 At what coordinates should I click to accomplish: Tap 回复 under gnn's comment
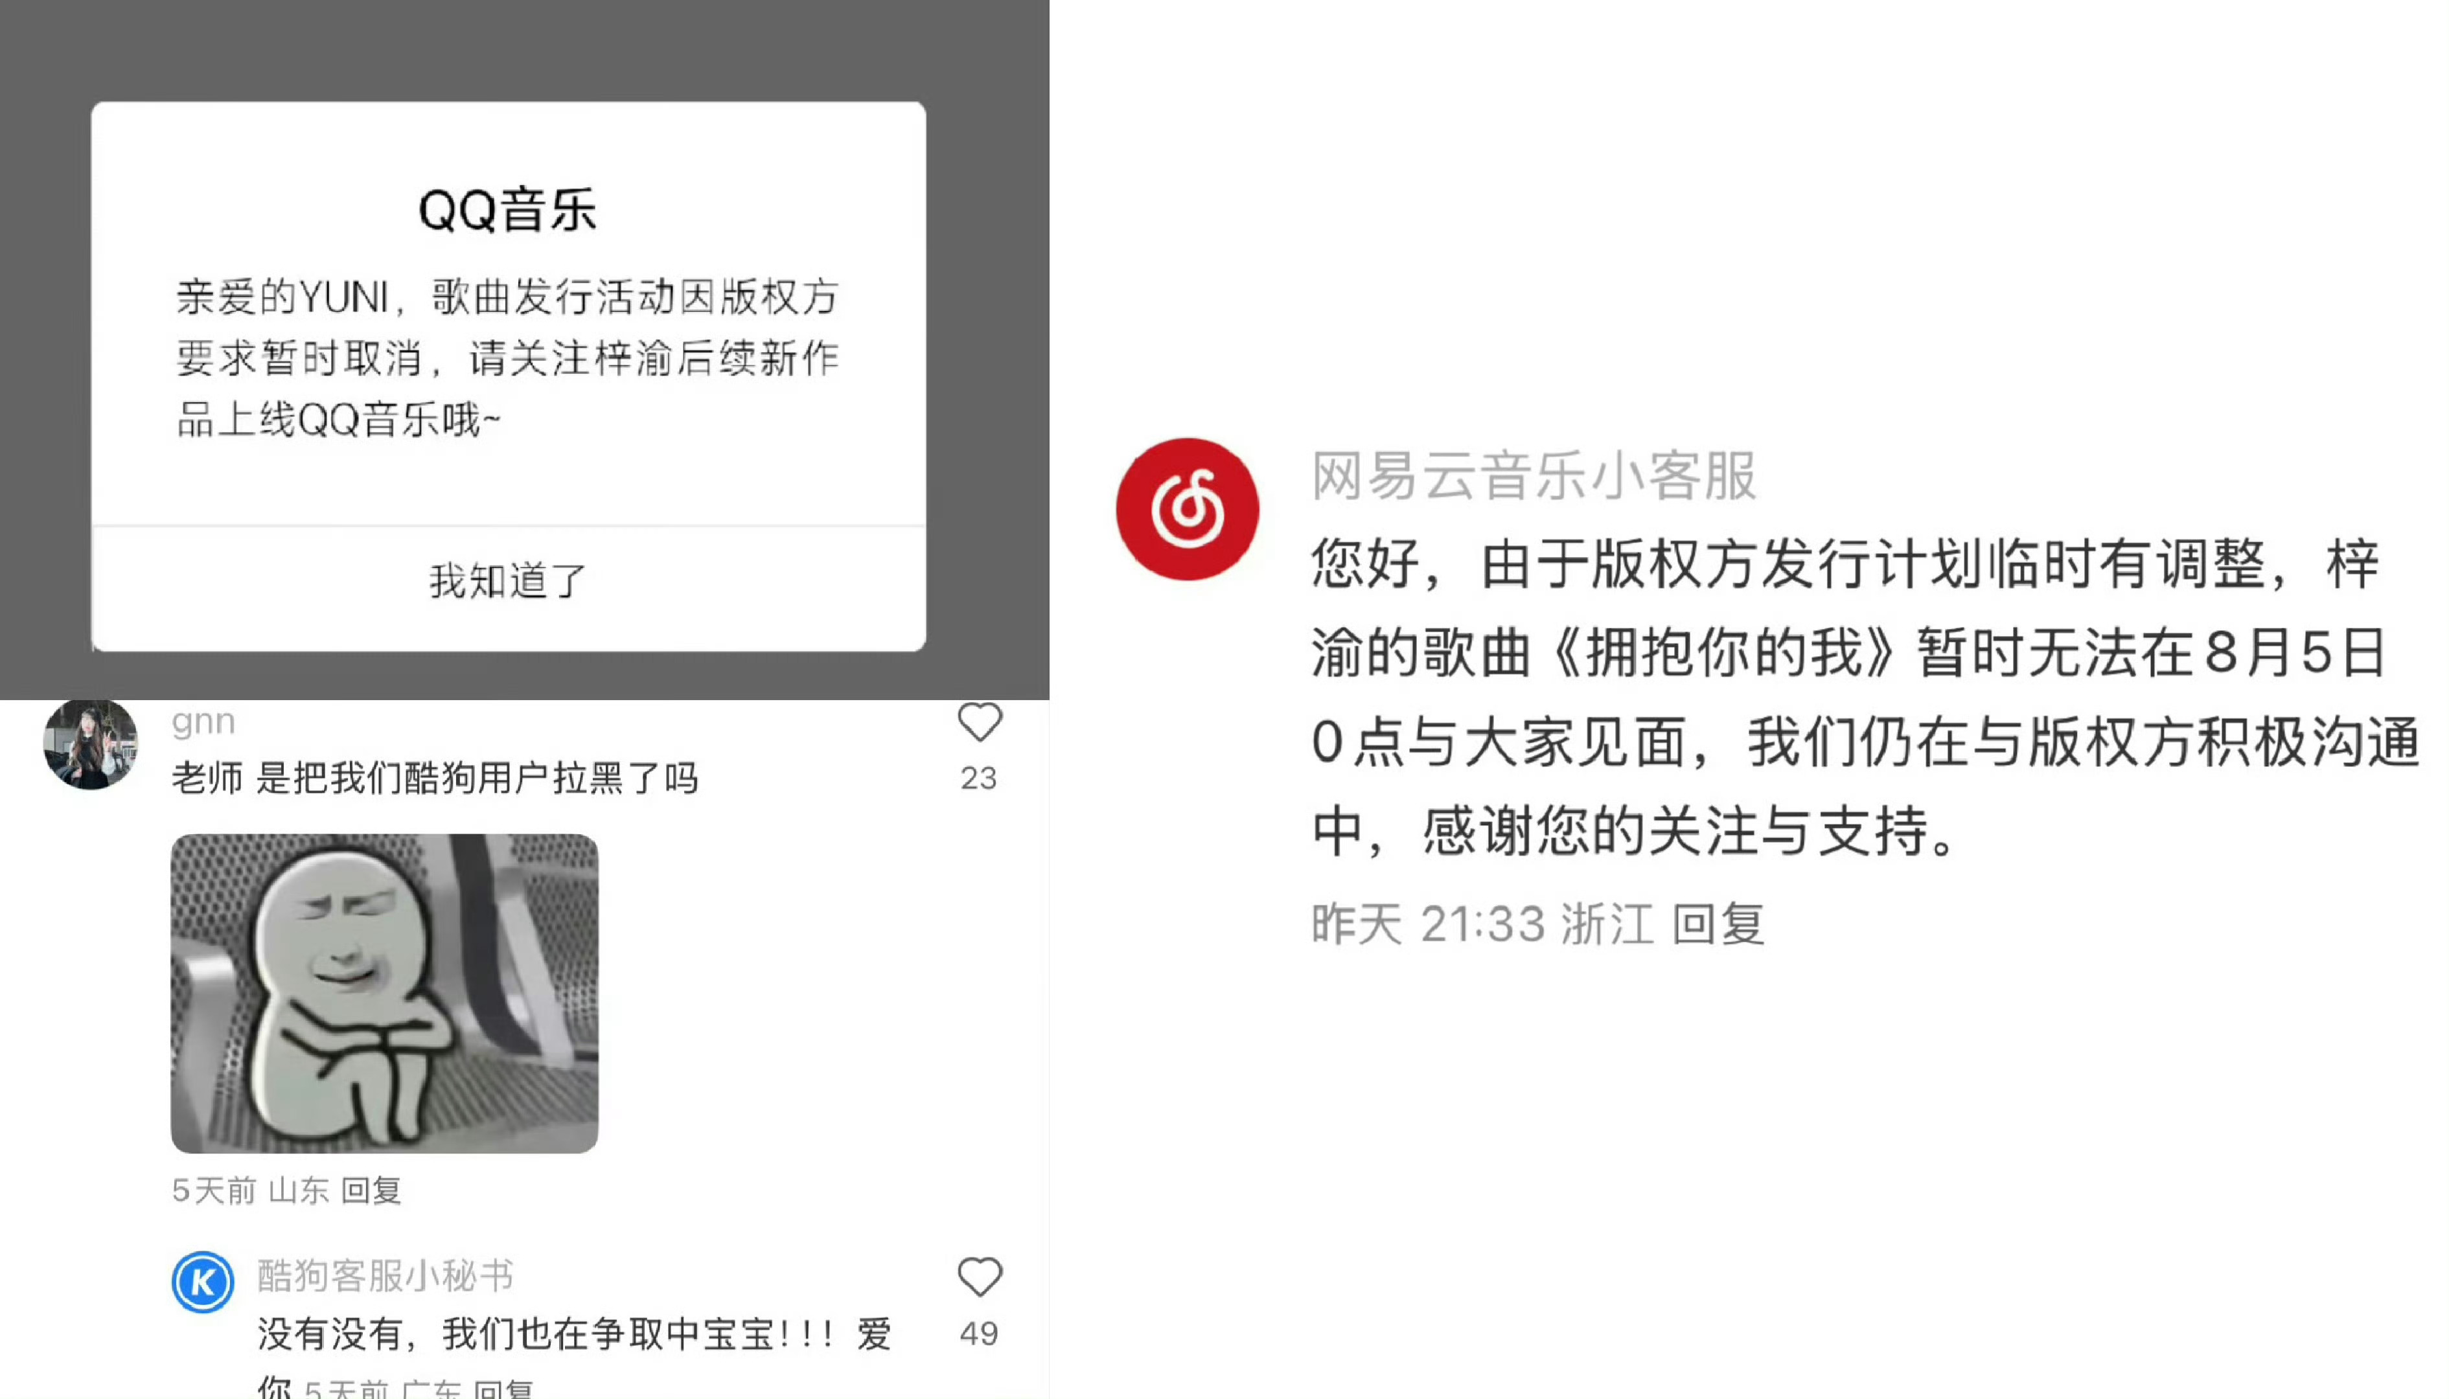[x=371, y=1190]
